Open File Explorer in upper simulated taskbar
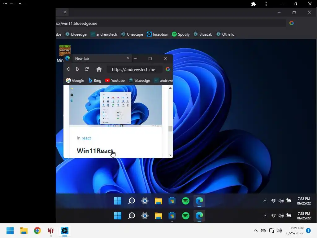This screenshot has height=238, width=317. coord(158,201)
